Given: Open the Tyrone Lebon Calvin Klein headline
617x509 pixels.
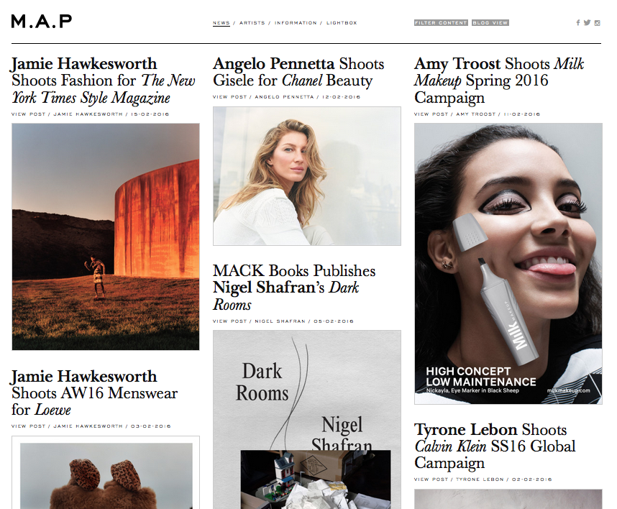Looking at the screenshot, I should (495, 446).
